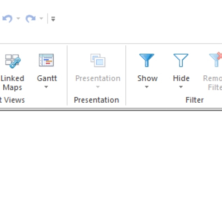Click the Redo arrow icon

tap(31, 18)
